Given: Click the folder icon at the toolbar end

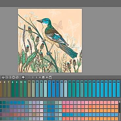Looking at the screenshot, I should point(50,77).
